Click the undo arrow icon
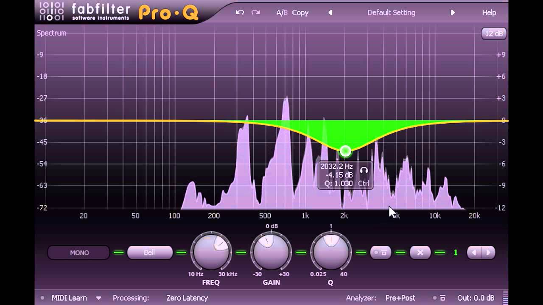Image resolution: width=543 pixels, height=305 pixels. (240, 13)
